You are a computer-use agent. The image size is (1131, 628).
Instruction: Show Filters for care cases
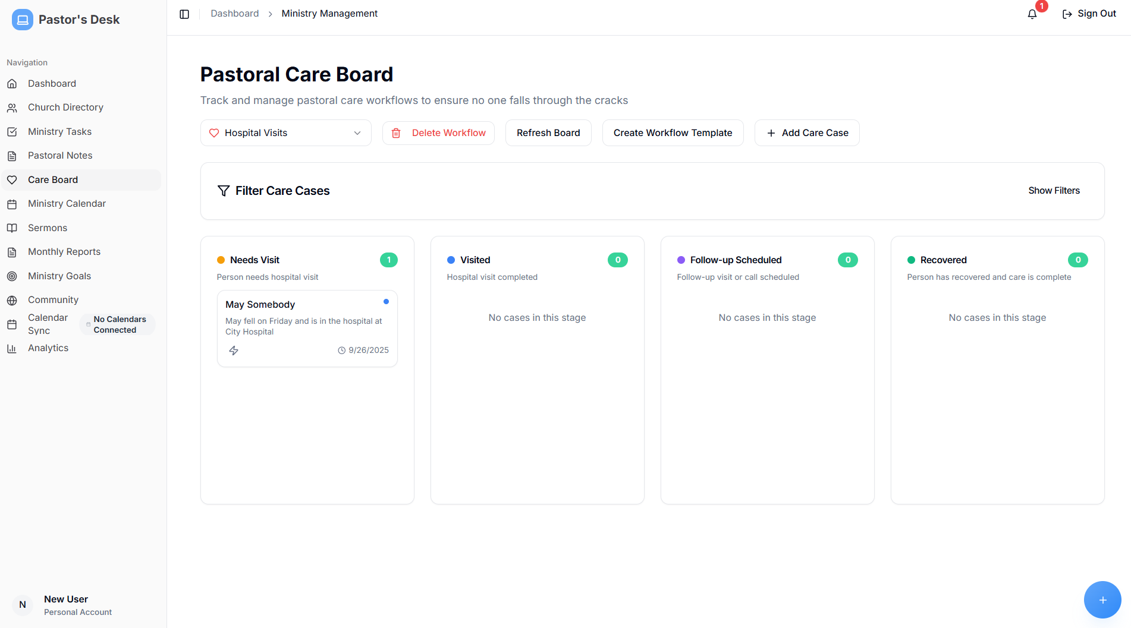pos(1054,191)
